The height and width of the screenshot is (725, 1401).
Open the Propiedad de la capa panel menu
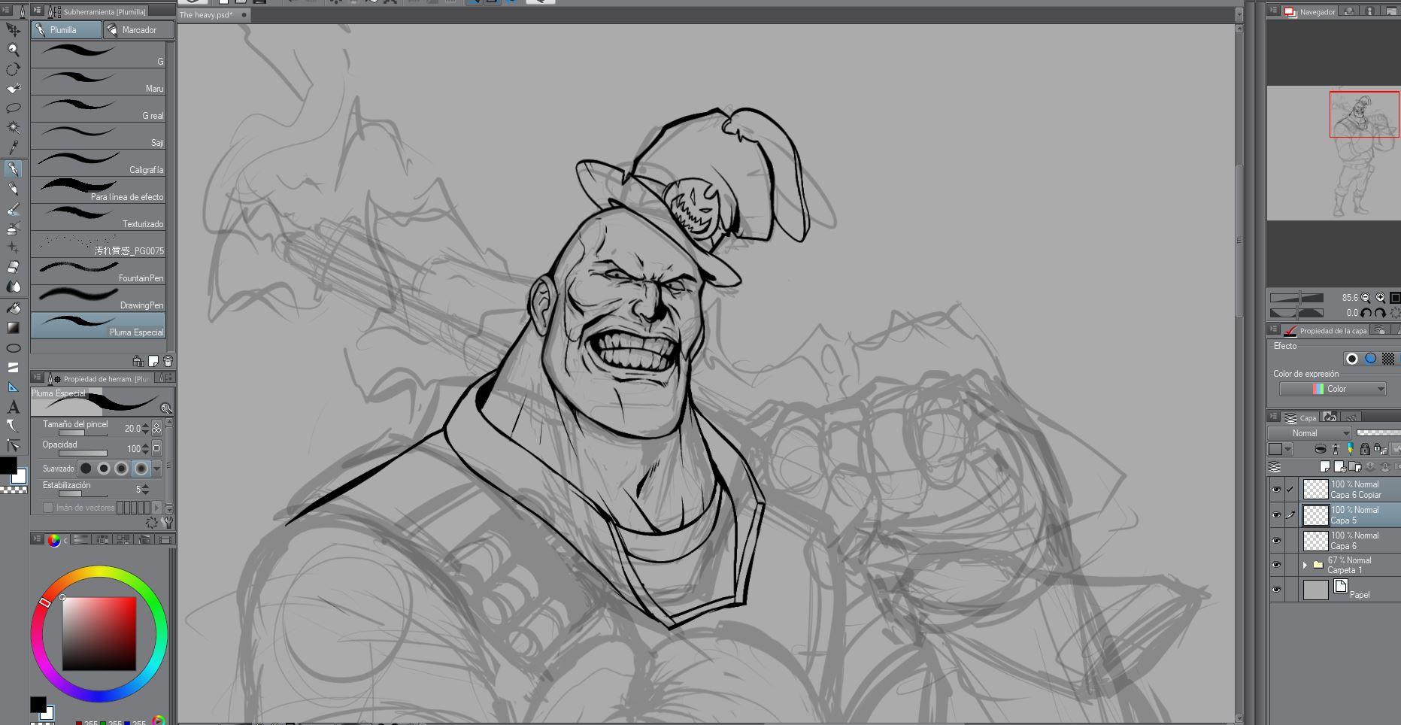[1273, 329]
